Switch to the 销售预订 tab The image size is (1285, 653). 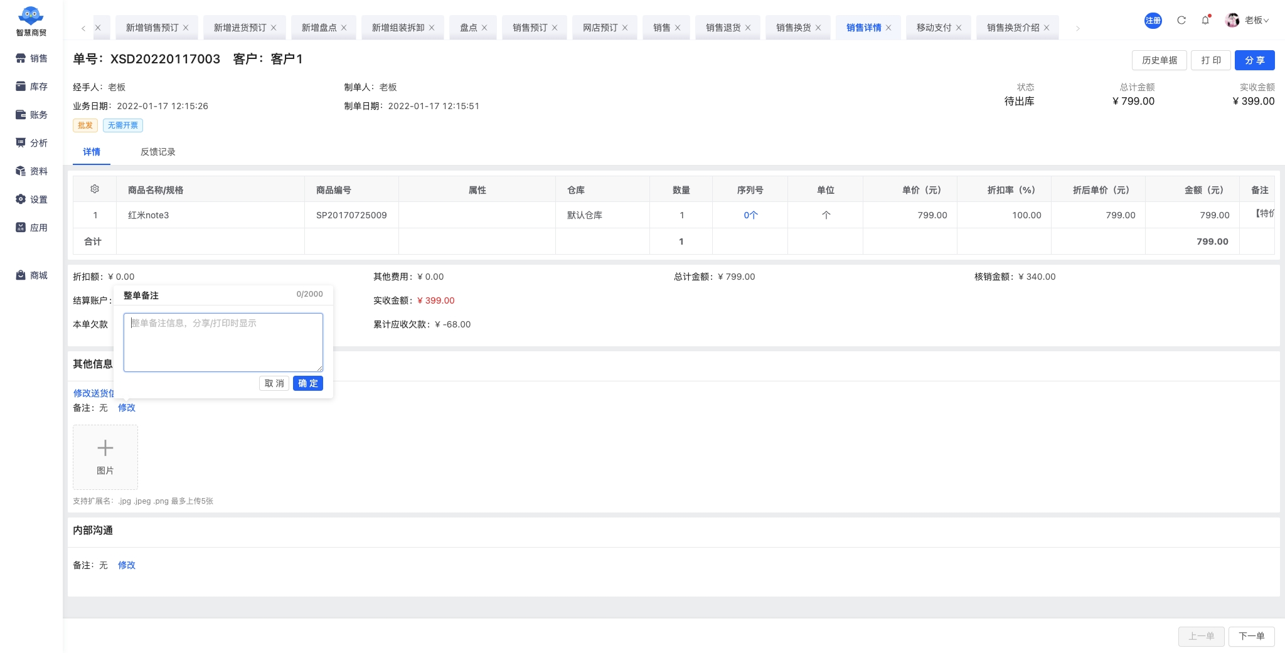click(x=530, y=28)
